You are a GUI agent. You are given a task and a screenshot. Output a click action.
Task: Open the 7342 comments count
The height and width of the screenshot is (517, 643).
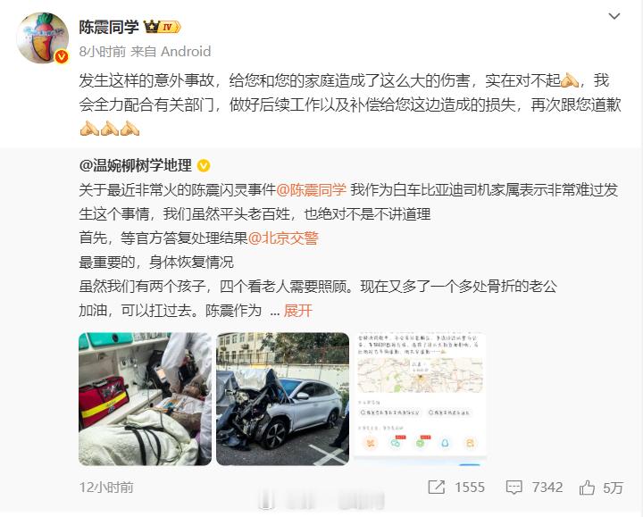tap(547, 487)
